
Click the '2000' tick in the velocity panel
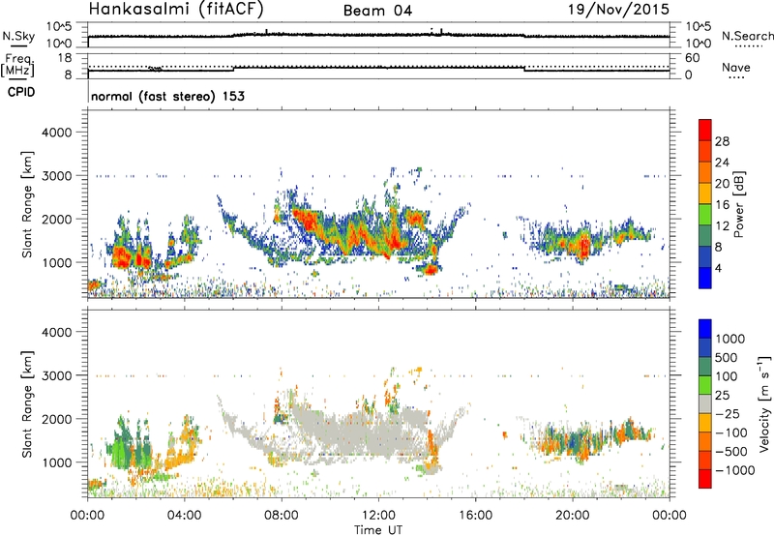pos(56,419)
